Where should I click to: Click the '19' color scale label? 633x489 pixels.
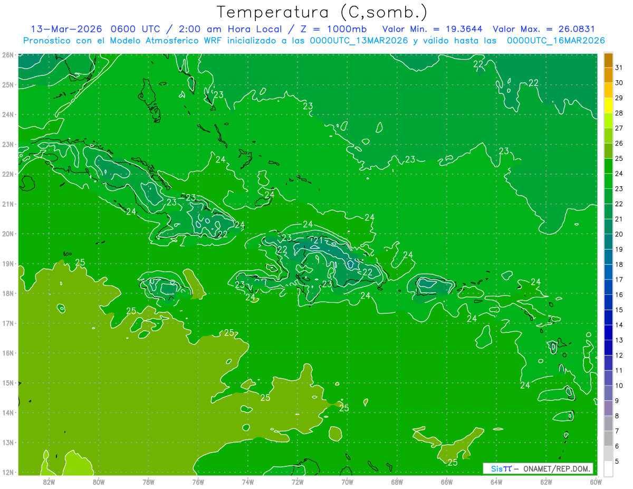pyautogui.click(x=619, y=249)
